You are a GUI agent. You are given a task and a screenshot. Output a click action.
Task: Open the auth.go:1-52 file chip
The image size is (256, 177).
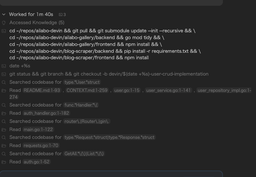coord(36,162)
